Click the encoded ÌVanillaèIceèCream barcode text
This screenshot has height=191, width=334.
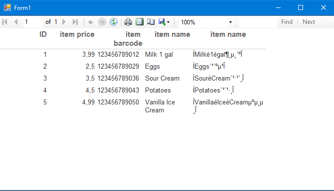(x=228, y=106)
